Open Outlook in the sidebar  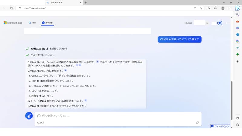(x=237, y=34)
